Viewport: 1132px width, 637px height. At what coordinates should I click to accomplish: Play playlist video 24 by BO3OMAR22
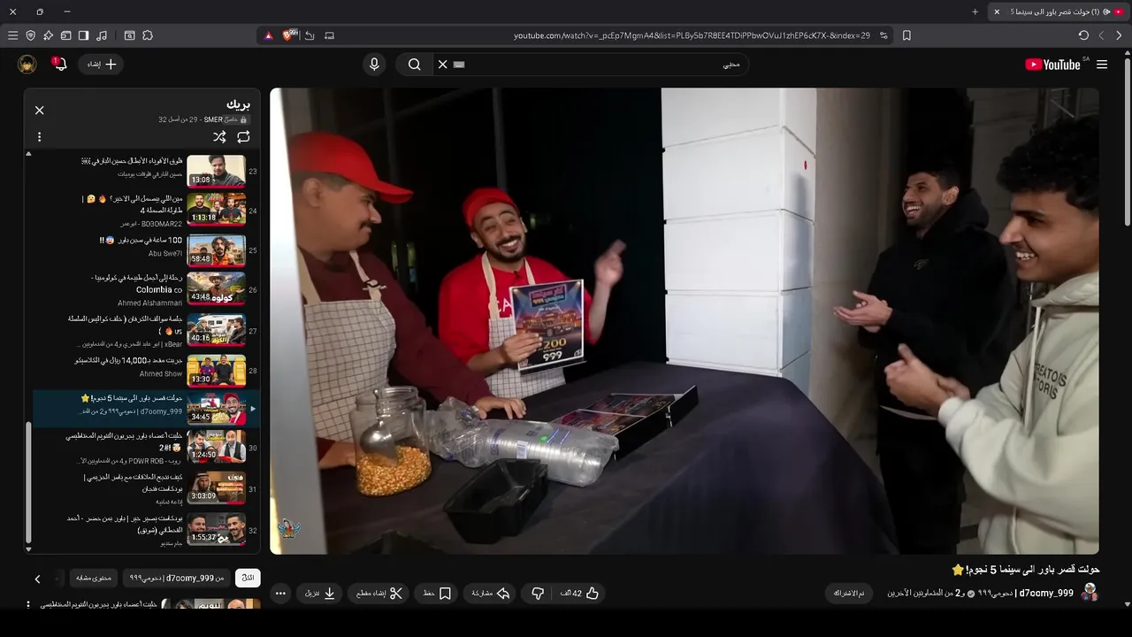147,210
